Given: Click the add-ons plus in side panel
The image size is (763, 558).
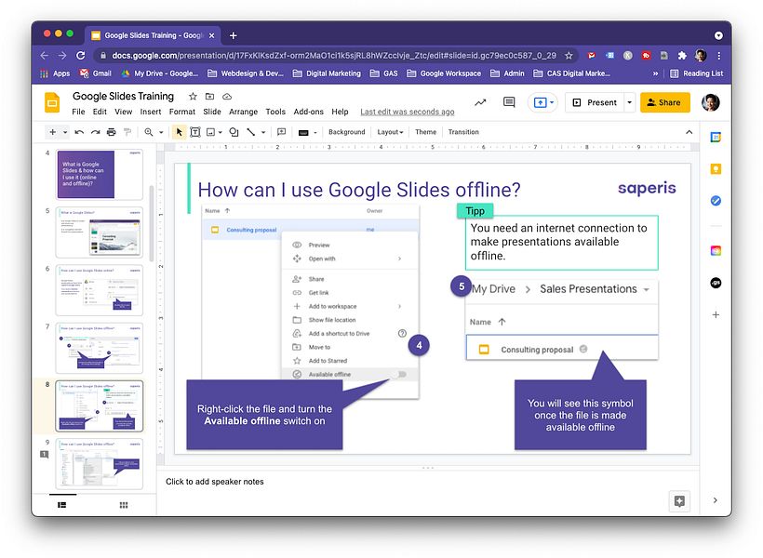Looking at the screenshot, I should [716, 314].
